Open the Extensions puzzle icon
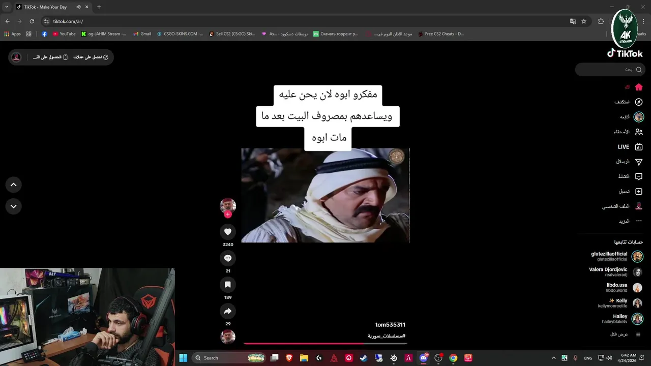Viewport: 651px width, 366px height. (601, 21)
